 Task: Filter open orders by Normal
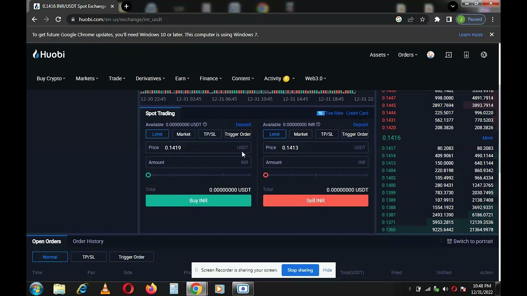pyautogui.click(x=50, y=257)
